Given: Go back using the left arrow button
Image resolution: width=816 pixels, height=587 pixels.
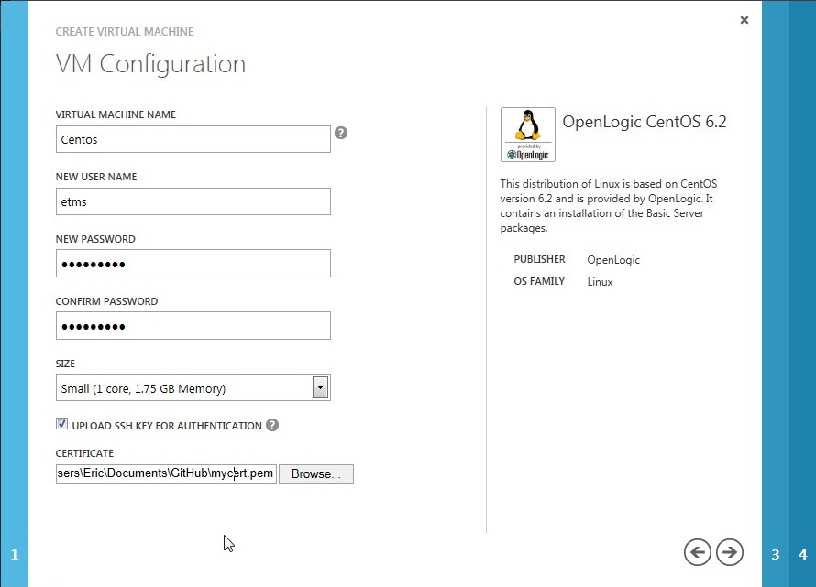Looking at the screenshot, I should [698, 551].
